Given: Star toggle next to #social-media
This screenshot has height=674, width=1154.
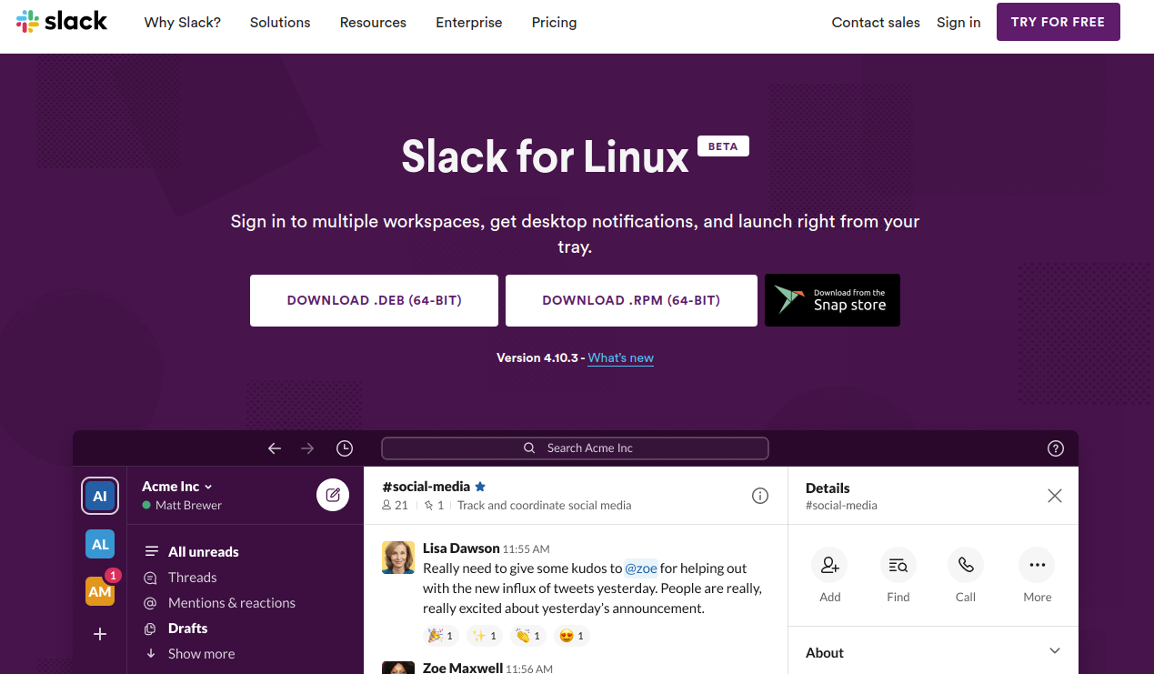Looking at the screenshot, I should point(480,487).
